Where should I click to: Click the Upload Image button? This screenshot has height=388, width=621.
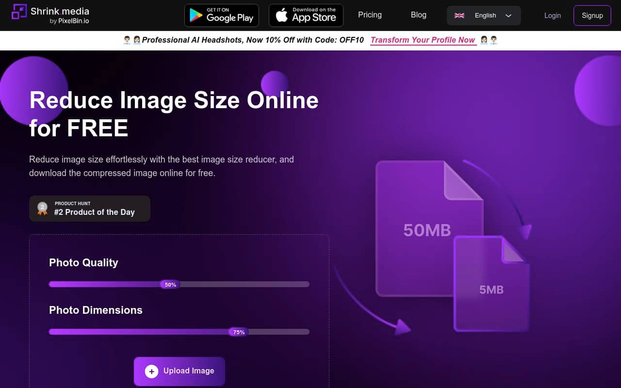(x=180, y=372)
